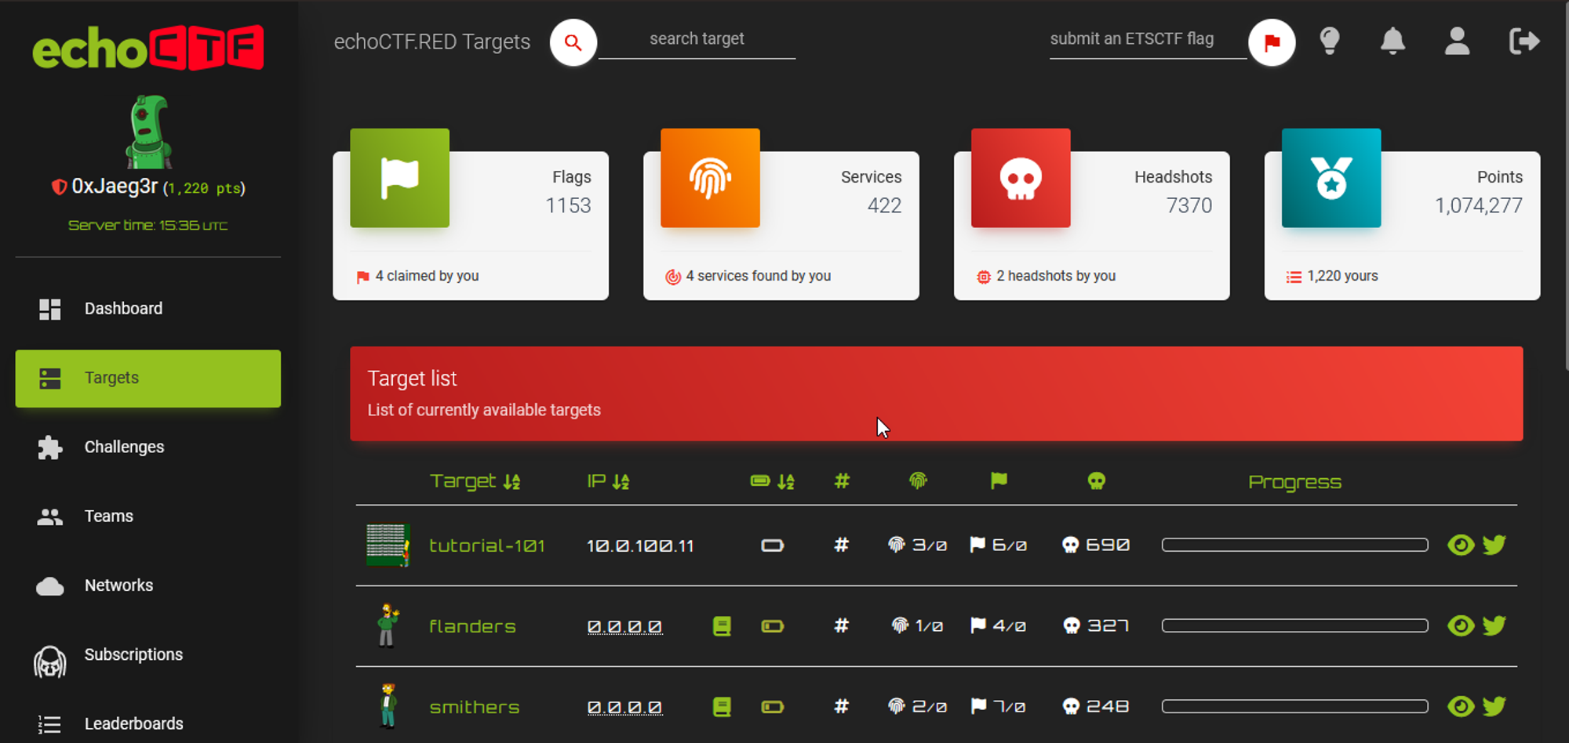1569x743 pixels.
Task: Open the user profile icon
Action: pos(1457,41)
